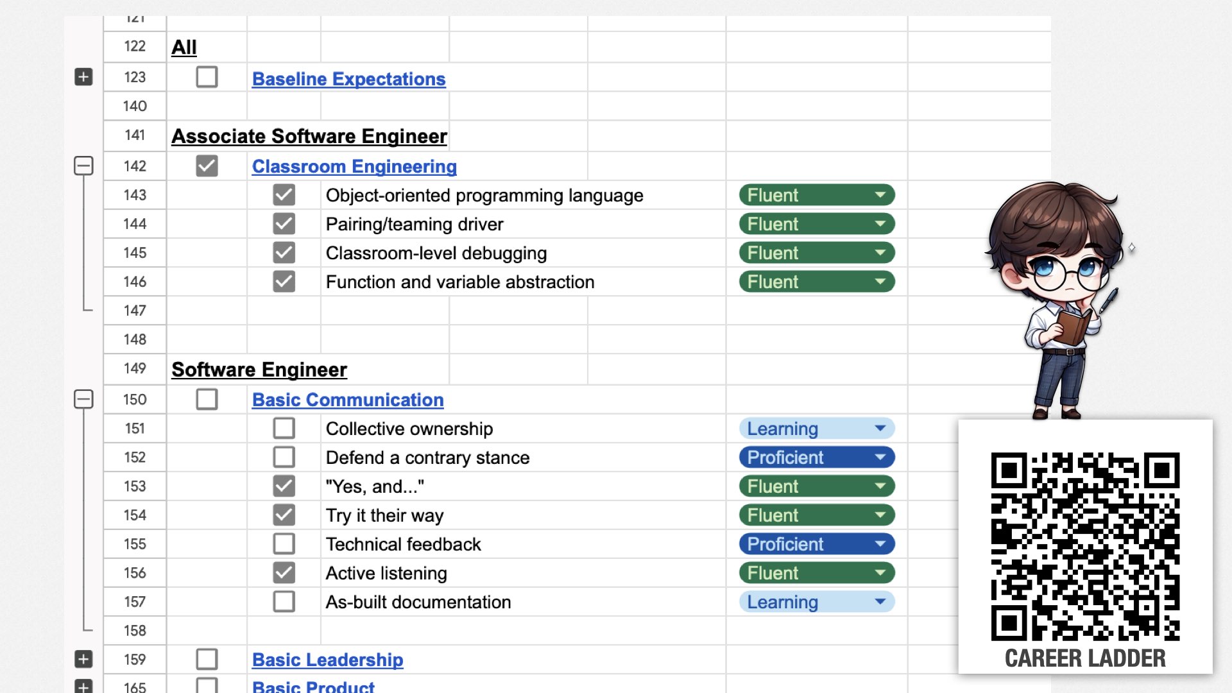Open Fluent dropdown for "Yes, and..."
1232x693 pixels.
[817, 486]
